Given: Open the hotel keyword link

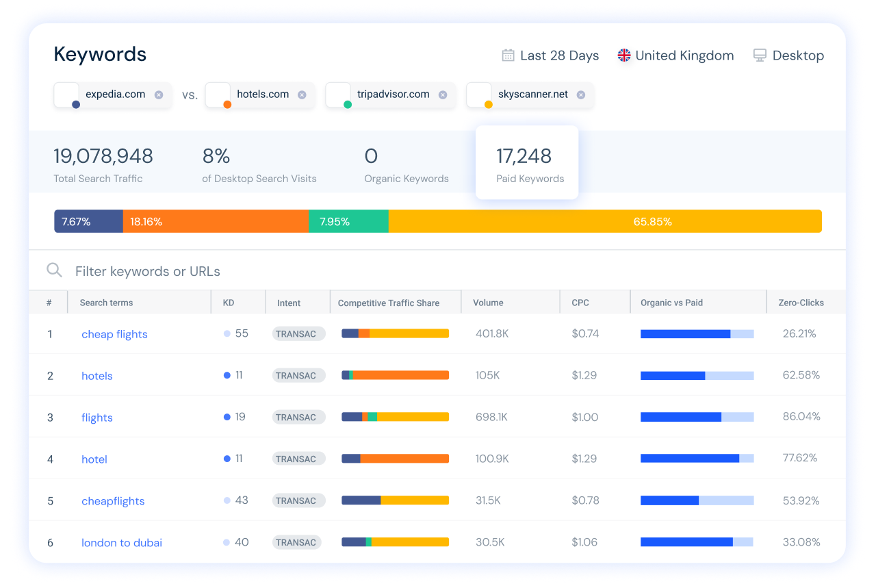Looking at the screenshot, I should [94, 459].
